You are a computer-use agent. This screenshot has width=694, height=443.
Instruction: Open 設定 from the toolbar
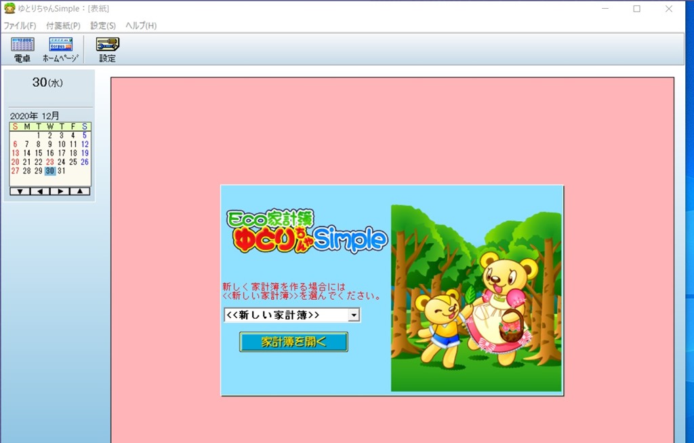107,50
